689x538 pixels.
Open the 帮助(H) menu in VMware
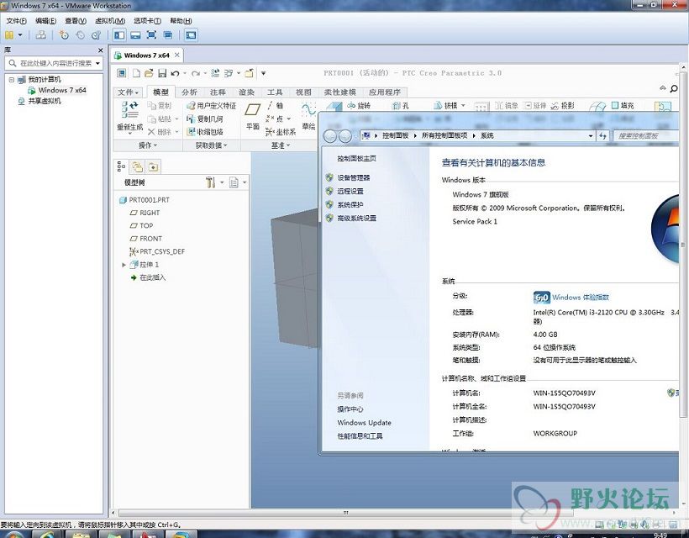point(181,21)
